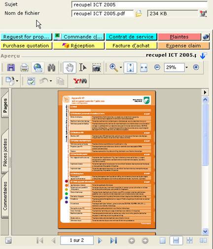The width and height of the screenshot is (213, 249).
Task: Fit the page width to the window
Action: point(144,68)
